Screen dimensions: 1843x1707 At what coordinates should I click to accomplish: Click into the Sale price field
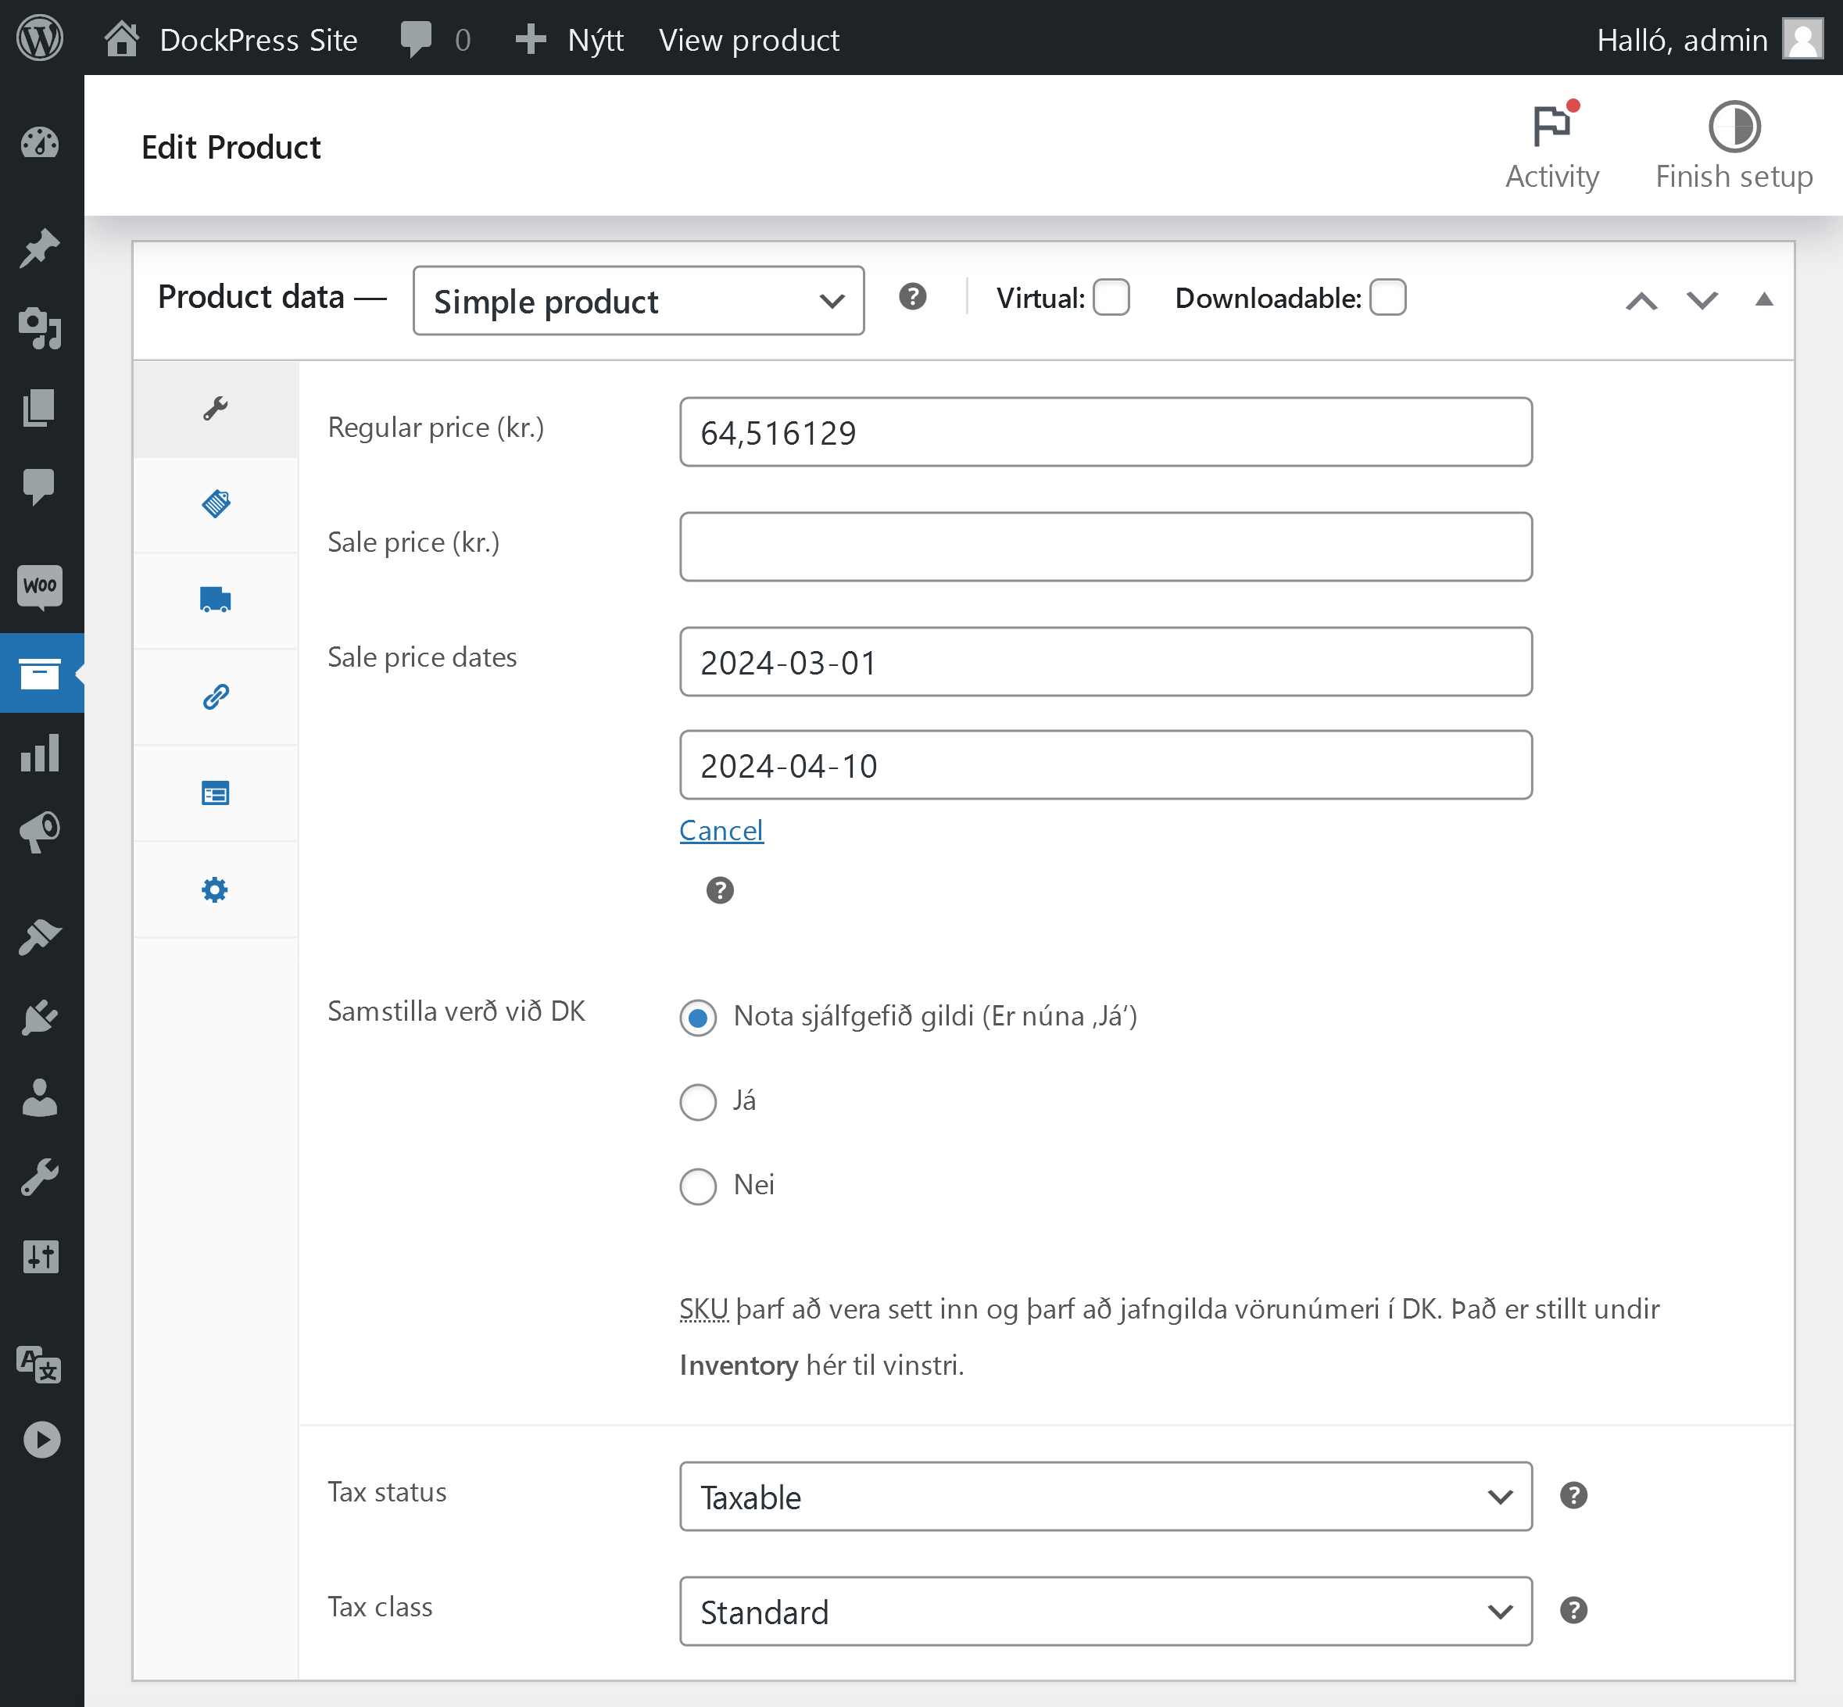(x=1105, y=547)
